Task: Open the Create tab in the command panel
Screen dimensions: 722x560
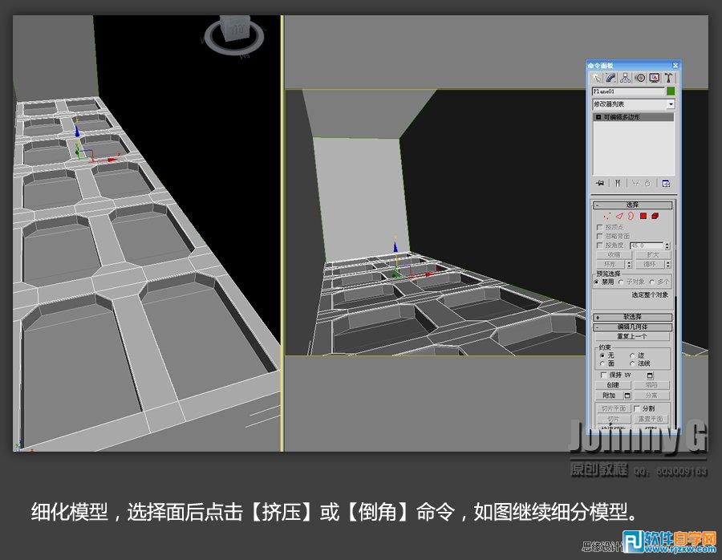Action: pos(596,78)
